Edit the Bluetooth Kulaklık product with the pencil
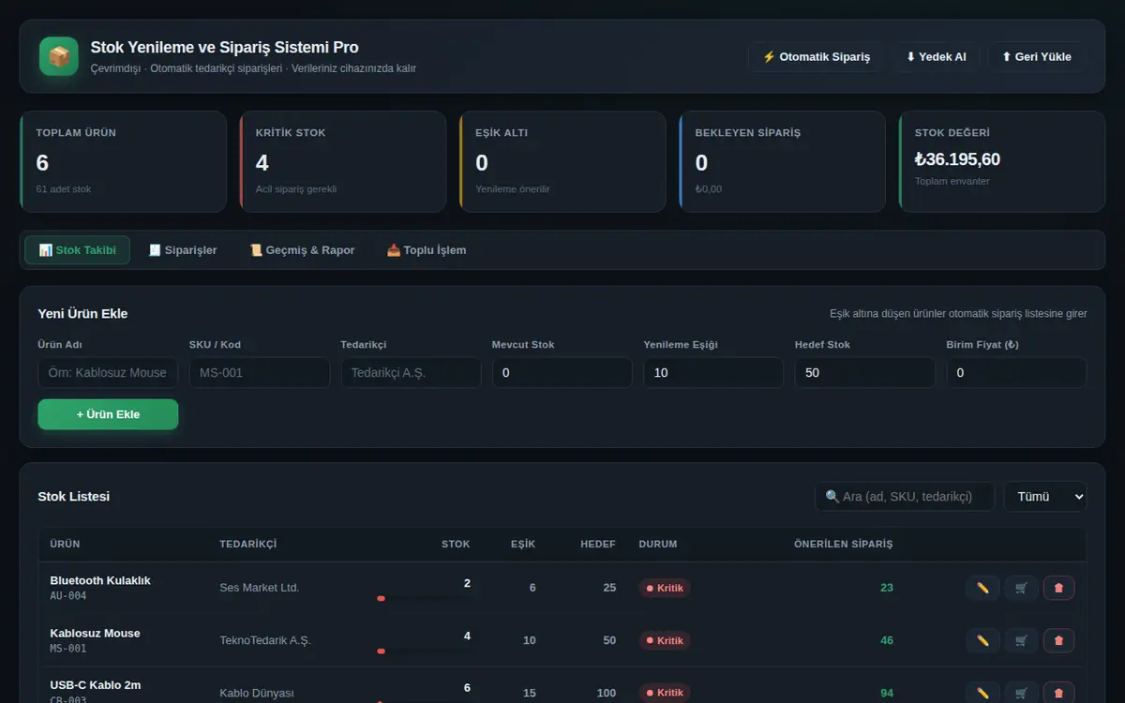Screen dimensions: 1125x703 982,588
